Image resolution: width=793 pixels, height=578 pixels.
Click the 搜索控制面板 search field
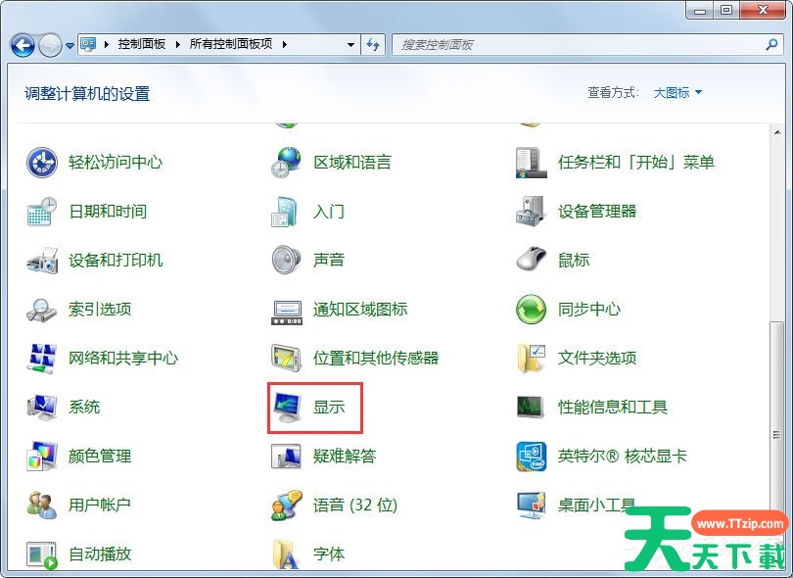pos(578,45)
